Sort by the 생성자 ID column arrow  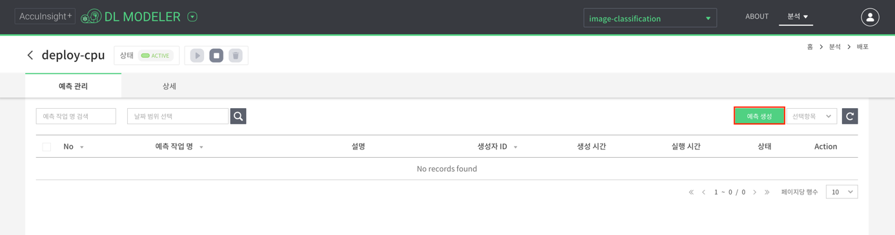pos(515,147)
